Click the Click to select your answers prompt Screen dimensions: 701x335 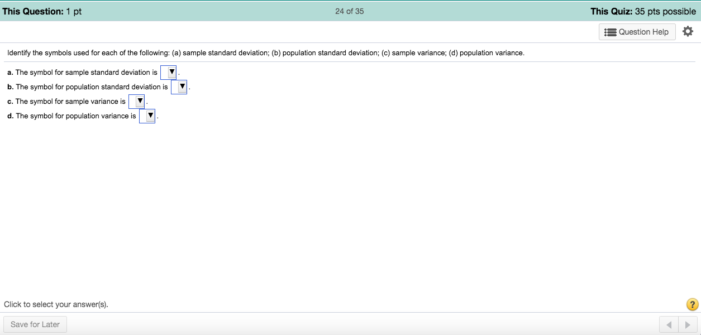(x=56, y=304)
